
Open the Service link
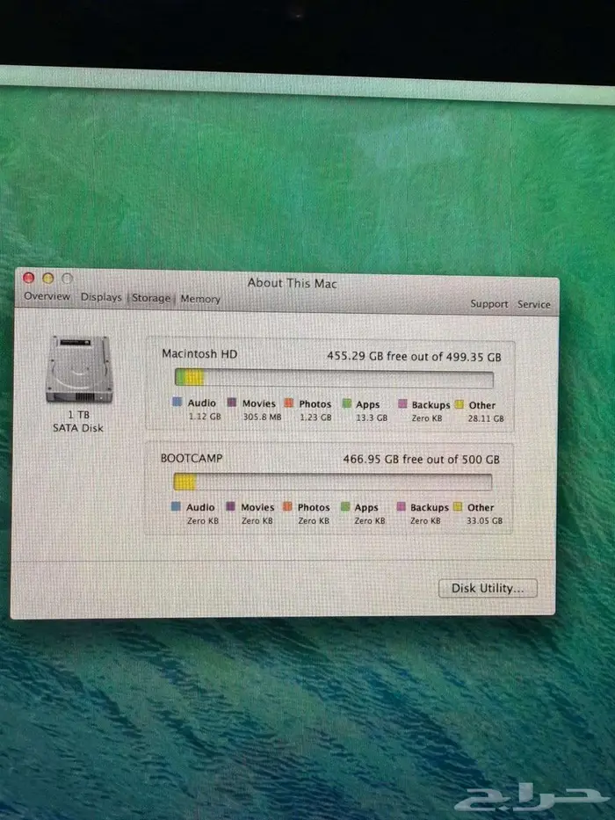pyautogui.click(x=533, y=305)
